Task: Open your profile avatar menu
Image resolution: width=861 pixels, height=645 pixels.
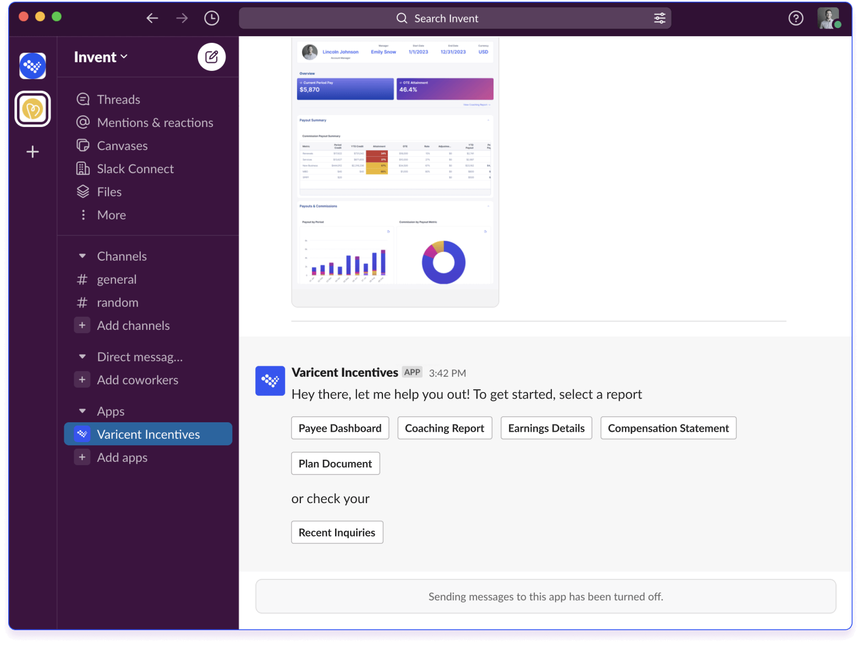Action: click(x=829, y=18)
